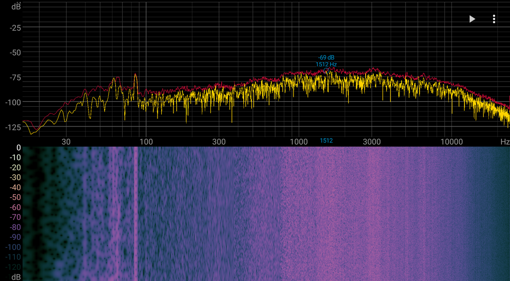510x281 pixels.
Task: Click the blue 1512 frequency axis marker
Action: (x=326, y=140)
